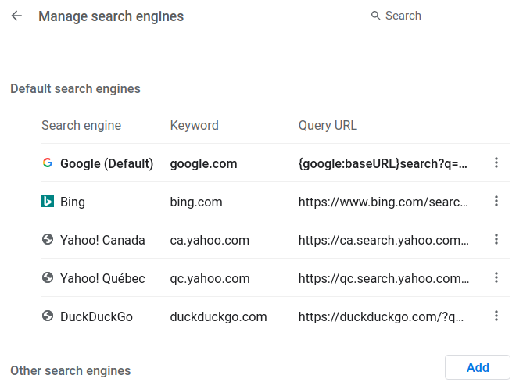The height and width of the screenshot is (386, 523).
Task: Select the Google (Default) engine name
Action: 107,163
